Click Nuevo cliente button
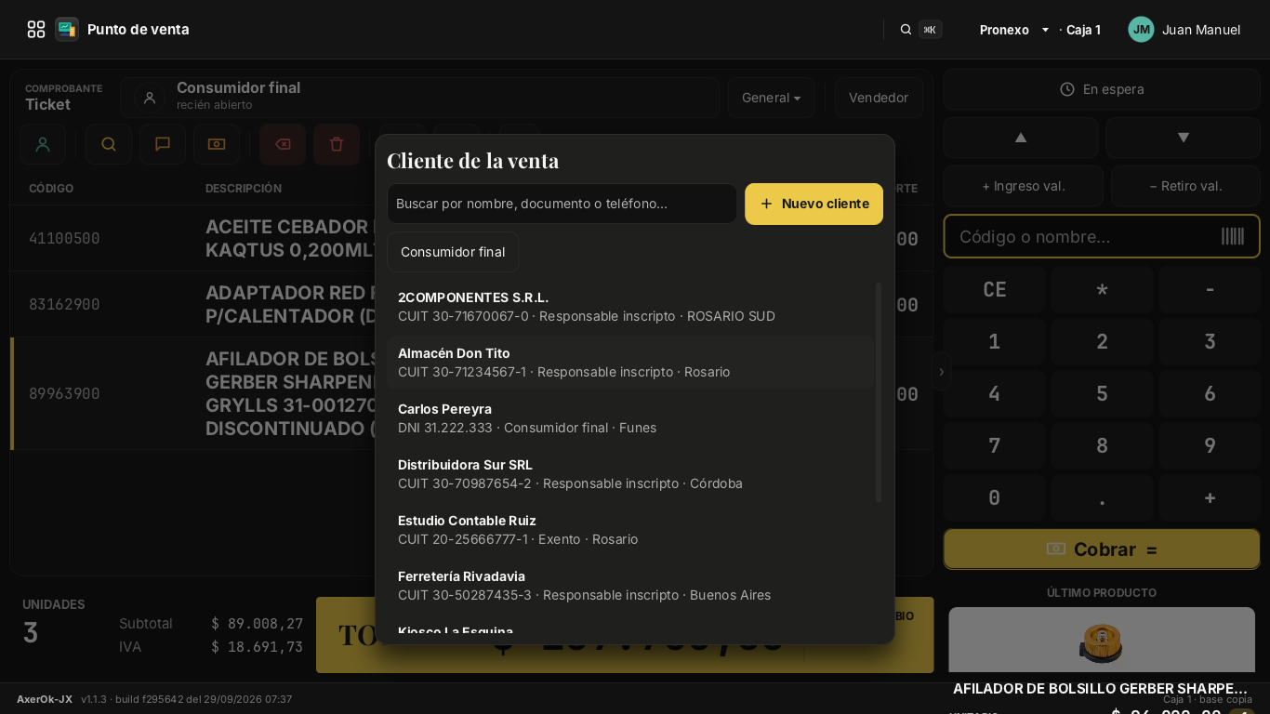 pos(814,204)
